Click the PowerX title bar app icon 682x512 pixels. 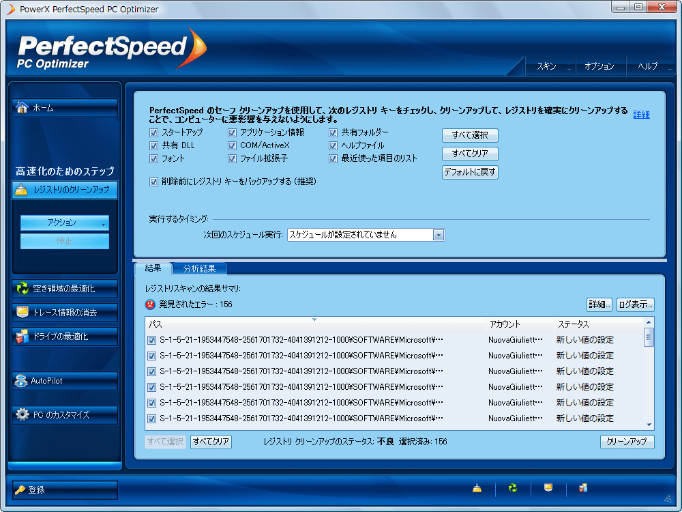click(x=11, y=9)
